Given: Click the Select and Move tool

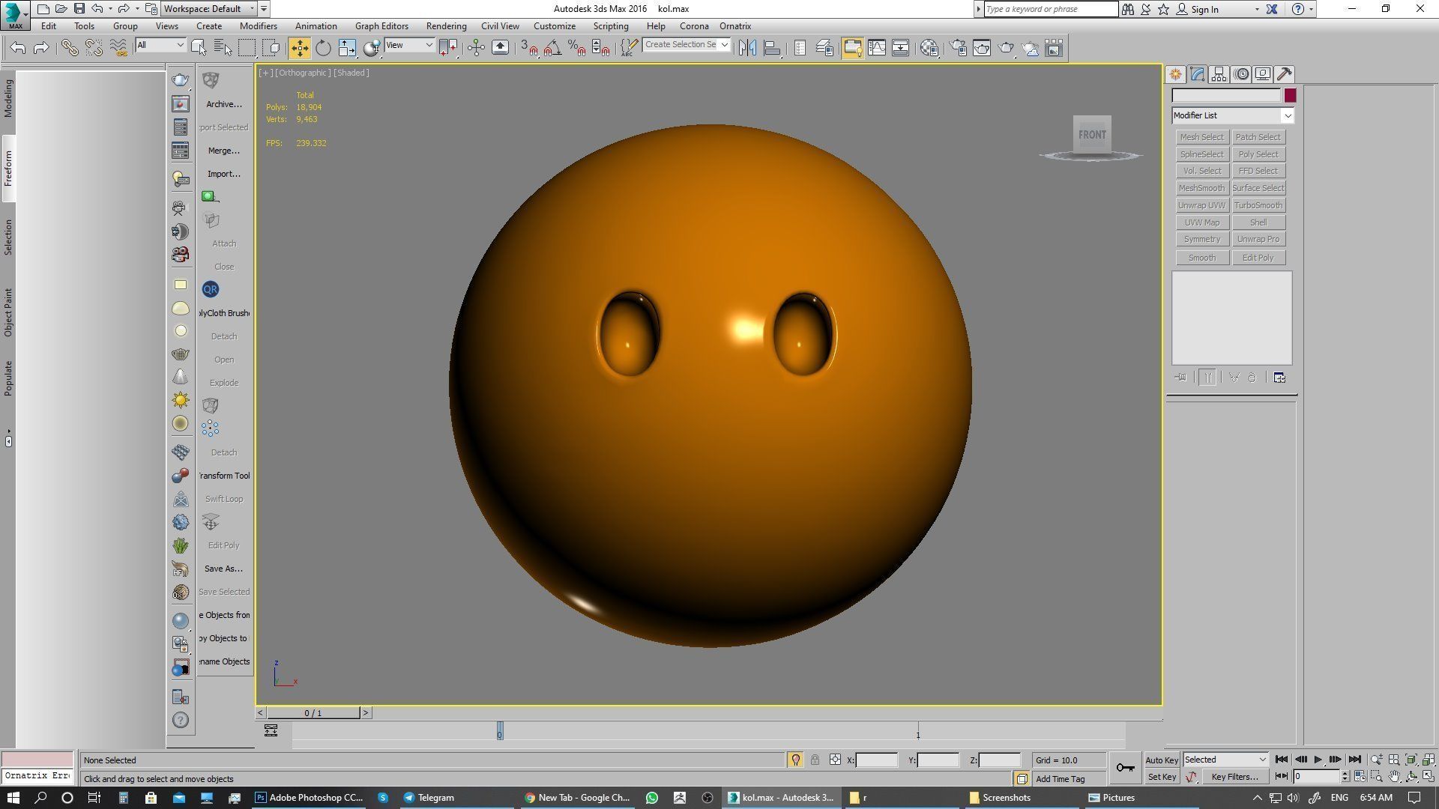Looking at the screenshot, I should point(299,48).
